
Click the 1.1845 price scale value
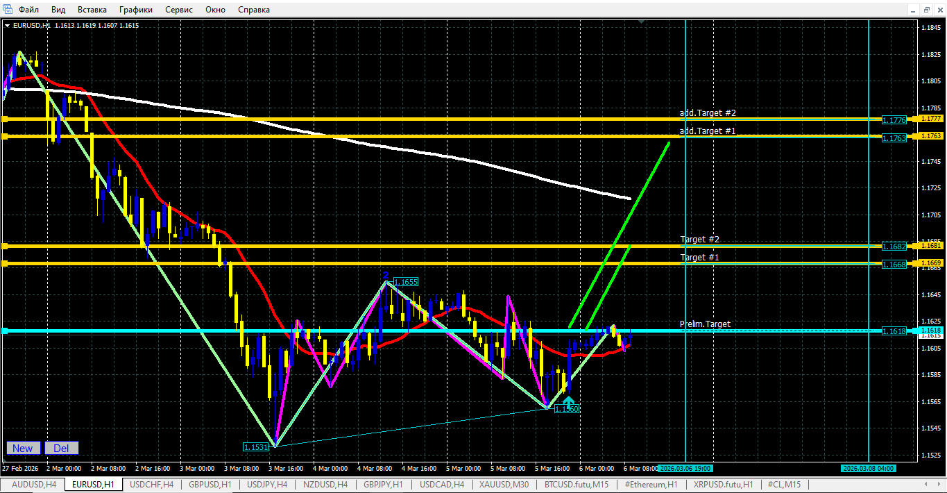930,28
